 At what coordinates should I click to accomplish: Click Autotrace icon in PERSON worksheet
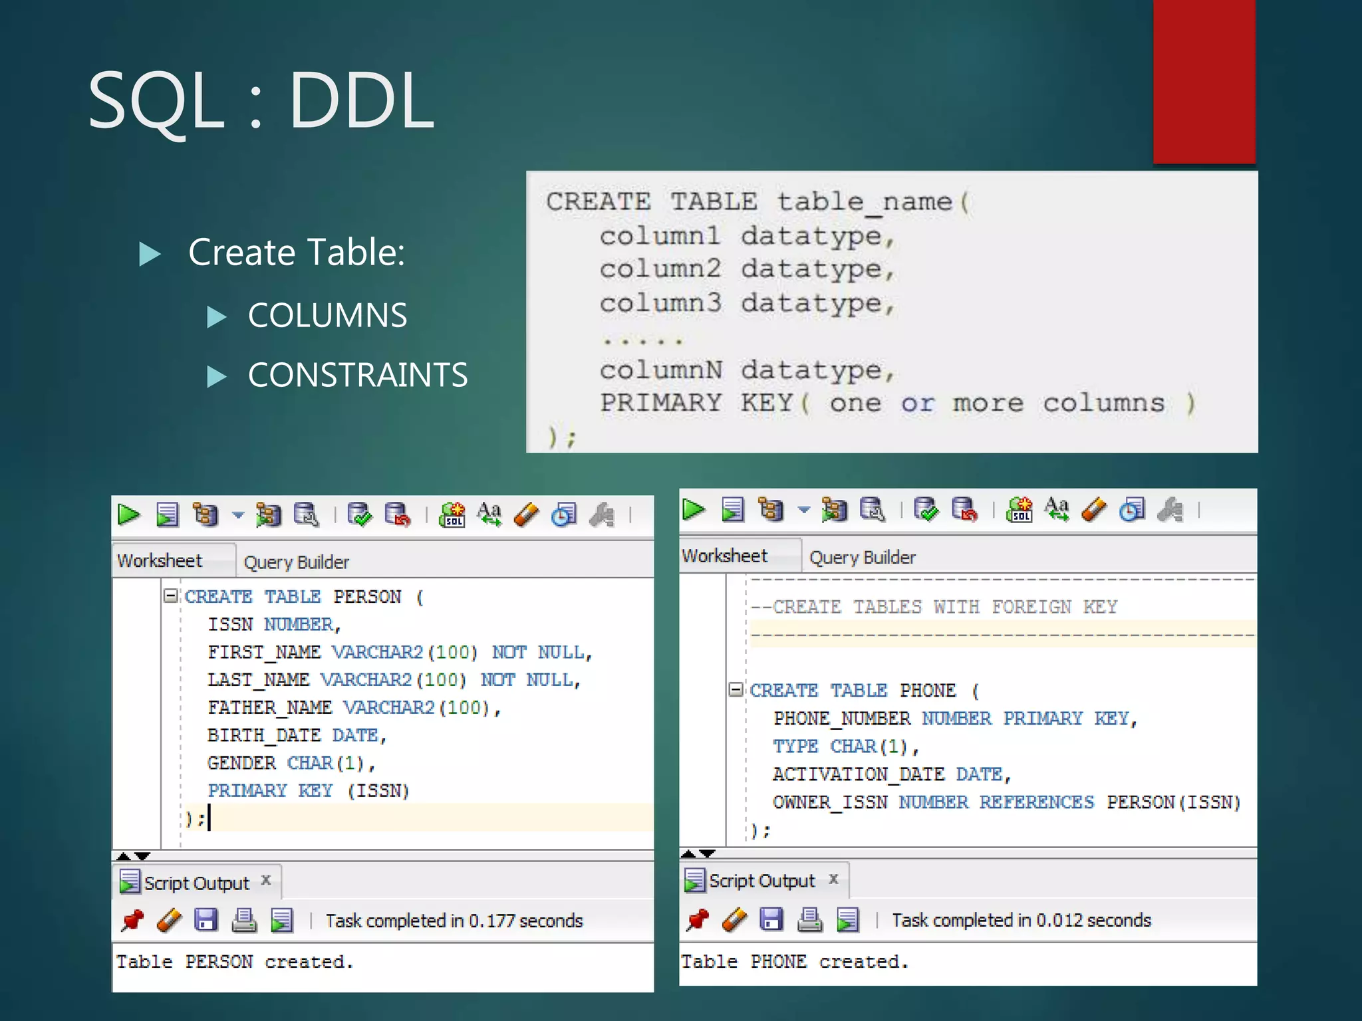click(x=268, y=514)
